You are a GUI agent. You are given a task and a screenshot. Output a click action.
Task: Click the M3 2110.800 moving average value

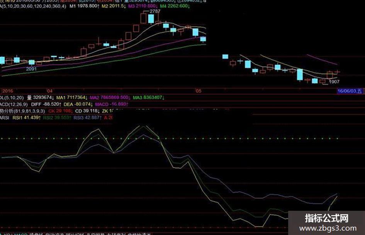(x=143, y=6)
